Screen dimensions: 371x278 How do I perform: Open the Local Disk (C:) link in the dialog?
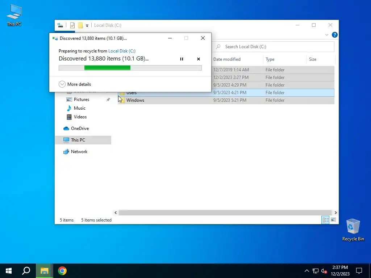point(122,51)
